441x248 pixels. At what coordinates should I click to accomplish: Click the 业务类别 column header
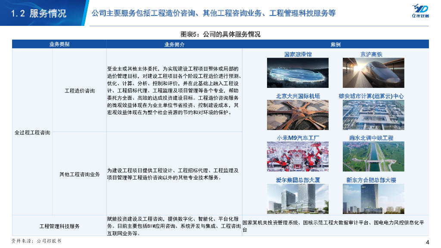pyautogui.click(x=59, y=44)
